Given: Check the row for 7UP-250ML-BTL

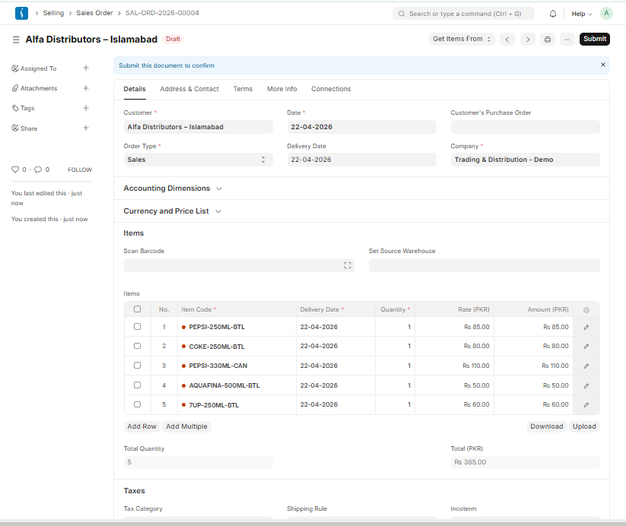Looking at the screenshot, I should [x=137, y=404].
